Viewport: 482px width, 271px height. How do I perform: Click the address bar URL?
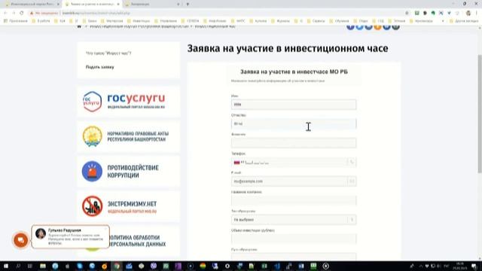[96, 13]
